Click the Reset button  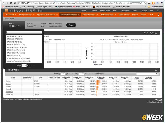(71, 25)
